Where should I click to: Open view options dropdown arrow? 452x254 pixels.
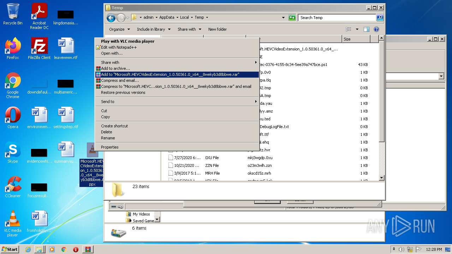[x=357, y=29]
